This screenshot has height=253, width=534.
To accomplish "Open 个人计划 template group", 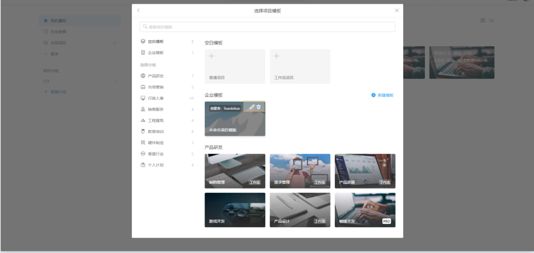I will (167, 165).
